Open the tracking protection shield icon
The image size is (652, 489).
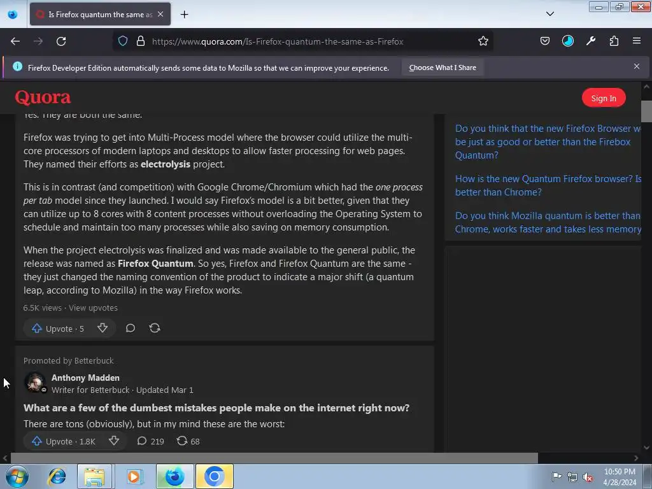[123, 41]
